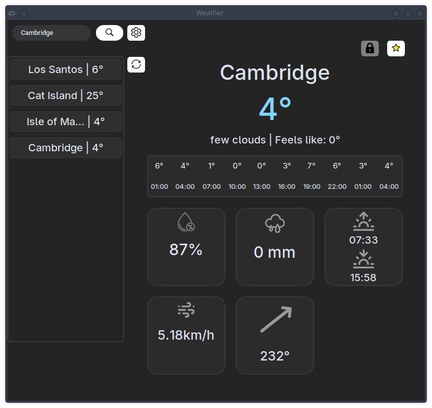Screen dimensions: 432x408
Task: Select Cat Island from the city list
Action: [x=65, y=95]
